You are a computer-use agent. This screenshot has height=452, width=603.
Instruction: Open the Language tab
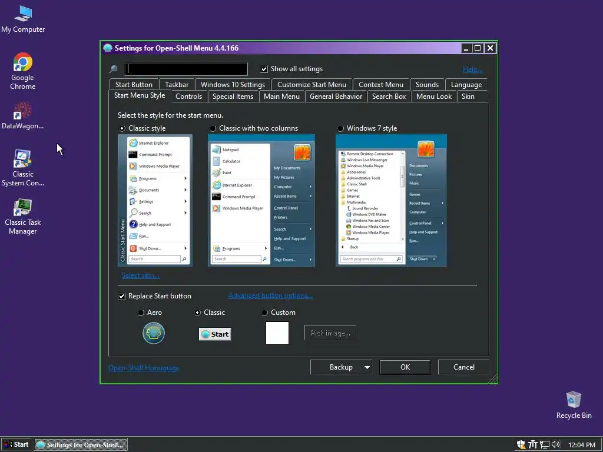coord(466,85)
